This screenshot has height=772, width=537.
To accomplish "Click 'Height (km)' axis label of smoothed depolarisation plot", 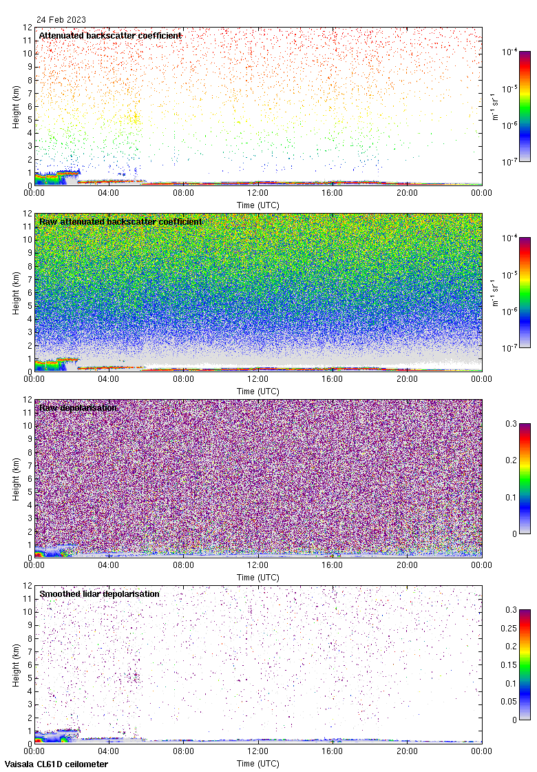I will (17, 665).
